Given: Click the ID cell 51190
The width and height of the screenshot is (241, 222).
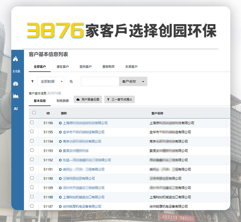Looking at the screenshot, I should pyautogui.click(x=48, y=179).
